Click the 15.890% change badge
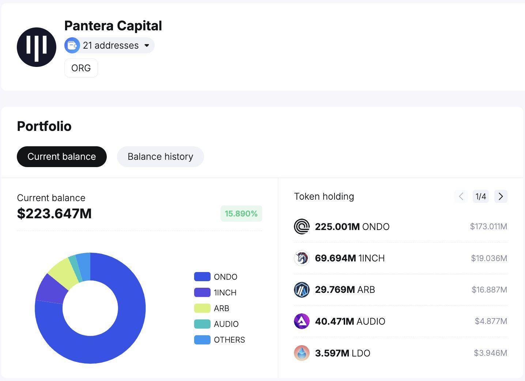Screen dimensions: 525x381 [x=241, y=214]
